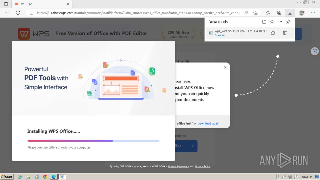This screenshot has height=180, width=320.
Task: View site information lock icon
Action: (31, 13)
